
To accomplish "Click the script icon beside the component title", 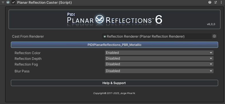I will [8, 3].
